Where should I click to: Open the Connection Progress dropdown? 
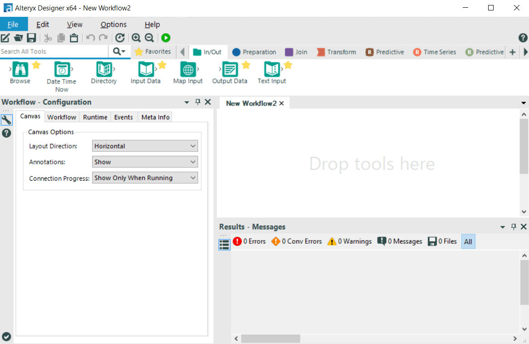point(145,178)
